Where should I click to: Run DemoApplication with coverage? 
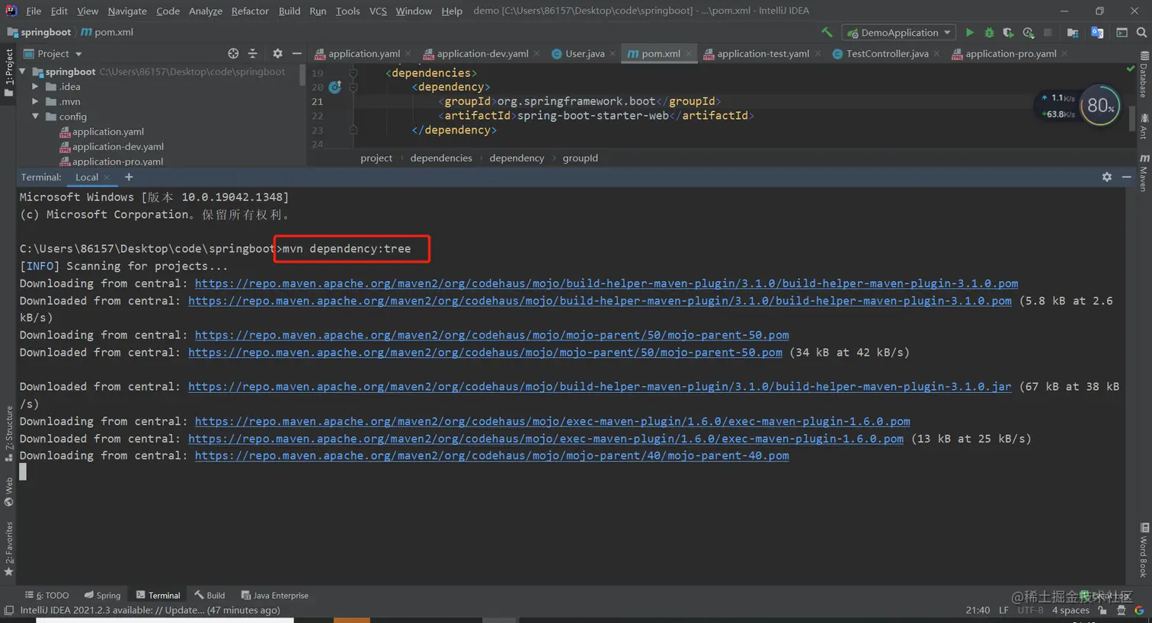[x=1008, y=33]
